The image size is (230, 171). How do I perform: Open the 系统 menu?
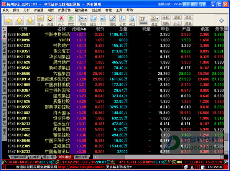click(6, 10)
